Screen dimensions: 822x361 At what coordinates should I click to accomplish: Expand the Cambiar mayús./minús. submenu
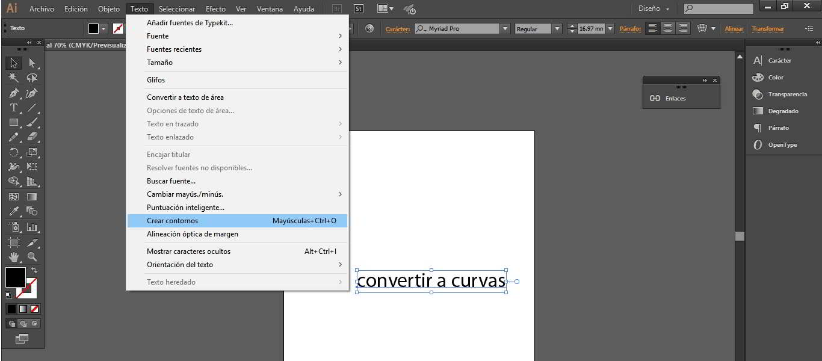pos(237,194)
